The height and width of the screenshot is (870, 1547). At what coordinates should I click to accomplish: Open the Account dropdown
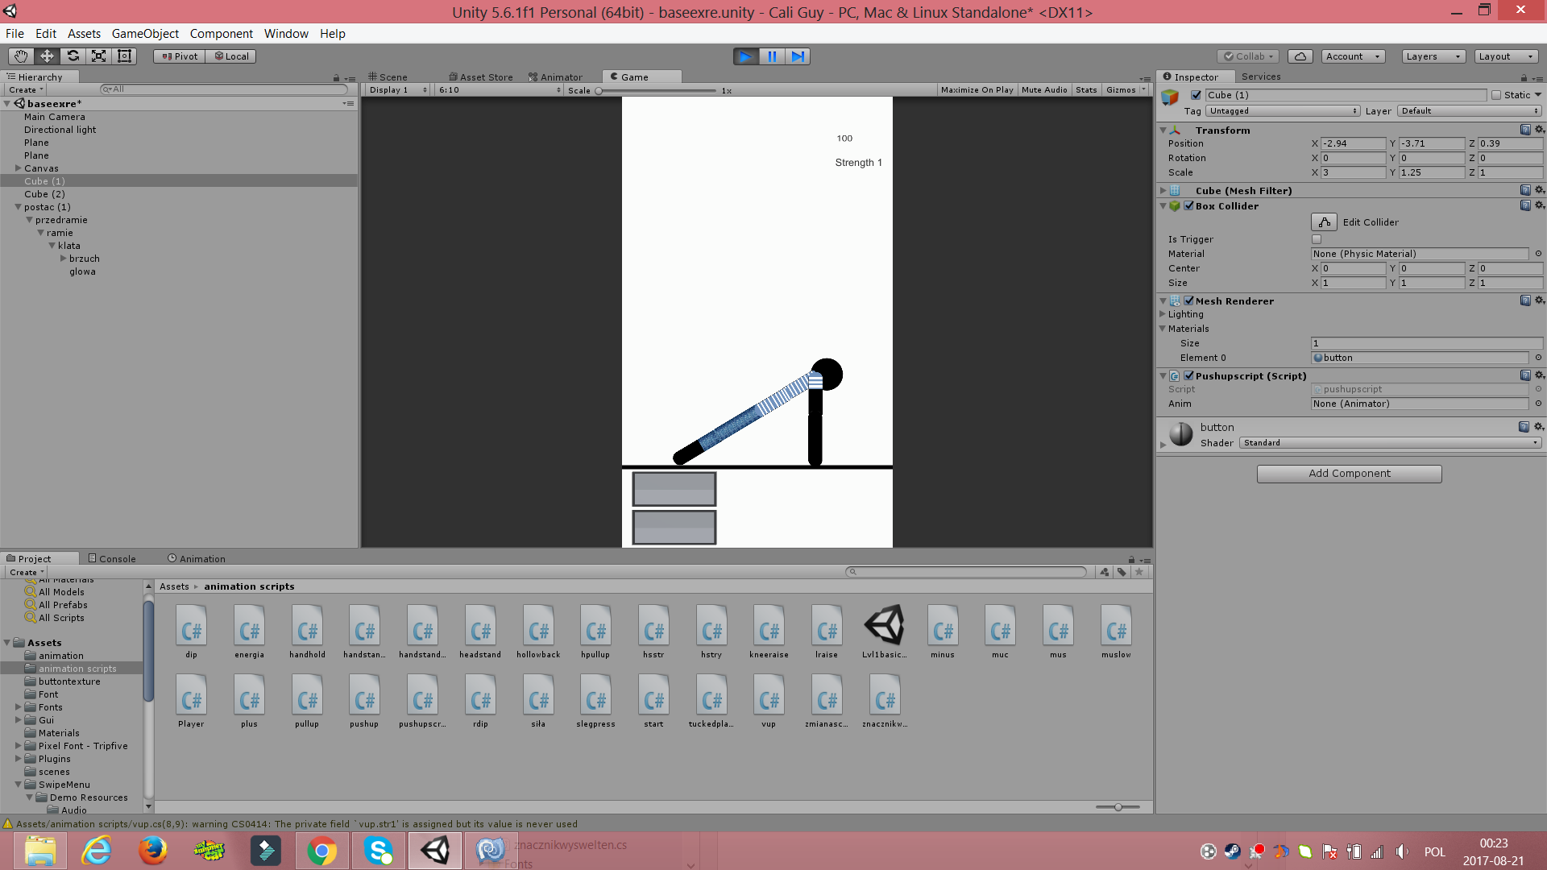click(x=1353, y=56)
